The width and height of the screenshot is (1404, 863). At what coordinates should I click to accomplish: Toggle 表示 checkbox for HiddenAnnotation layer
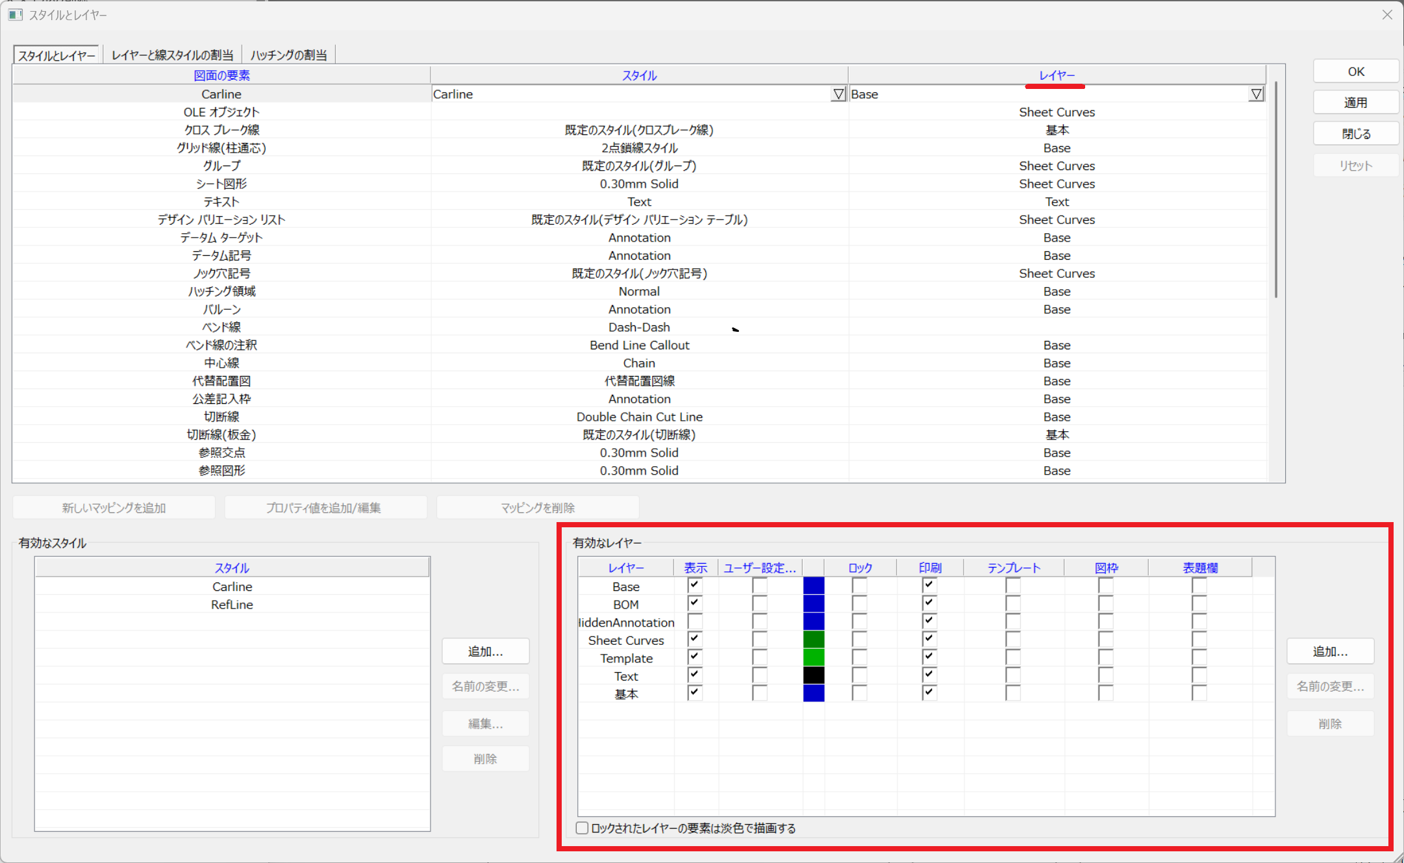coord(694,621)
